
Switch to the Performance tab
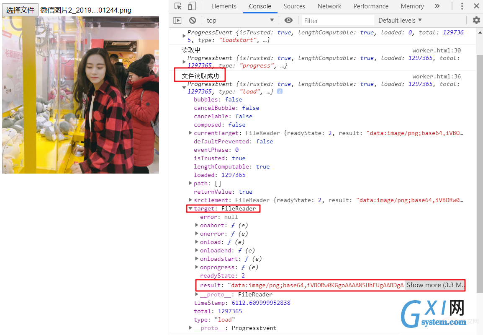(371, 6)
